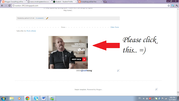Subscribe via the Posts (Atom) link

[x=31, y=31]
